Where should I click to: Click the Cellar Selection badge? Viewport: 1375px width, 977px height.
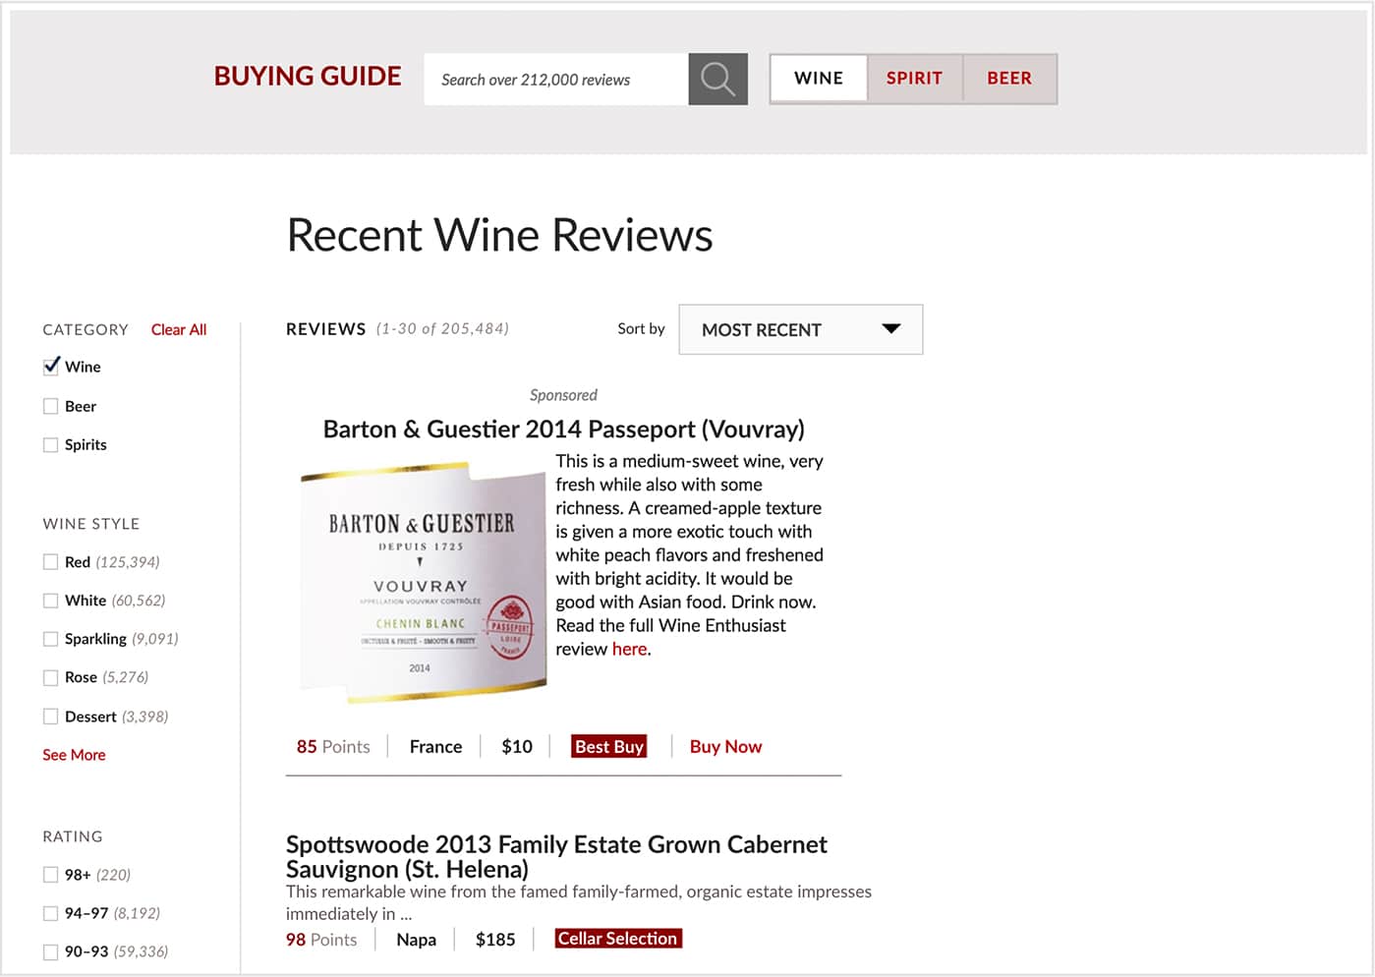click(617, 939)
